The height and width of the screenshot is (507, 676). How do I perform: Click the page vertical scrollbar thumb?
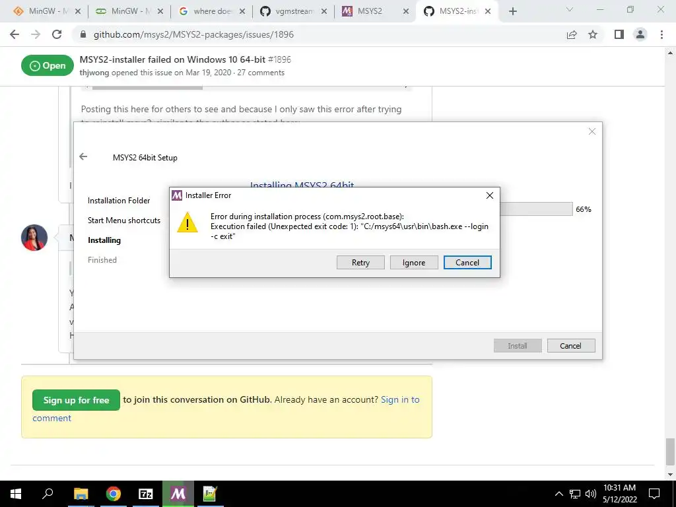pos(670,451)
